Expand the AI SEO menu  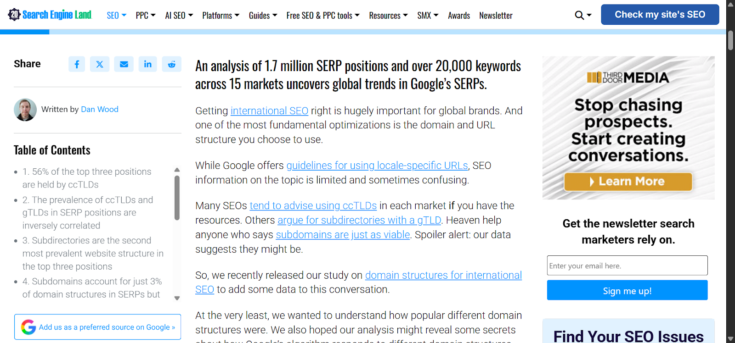(179, 16)
